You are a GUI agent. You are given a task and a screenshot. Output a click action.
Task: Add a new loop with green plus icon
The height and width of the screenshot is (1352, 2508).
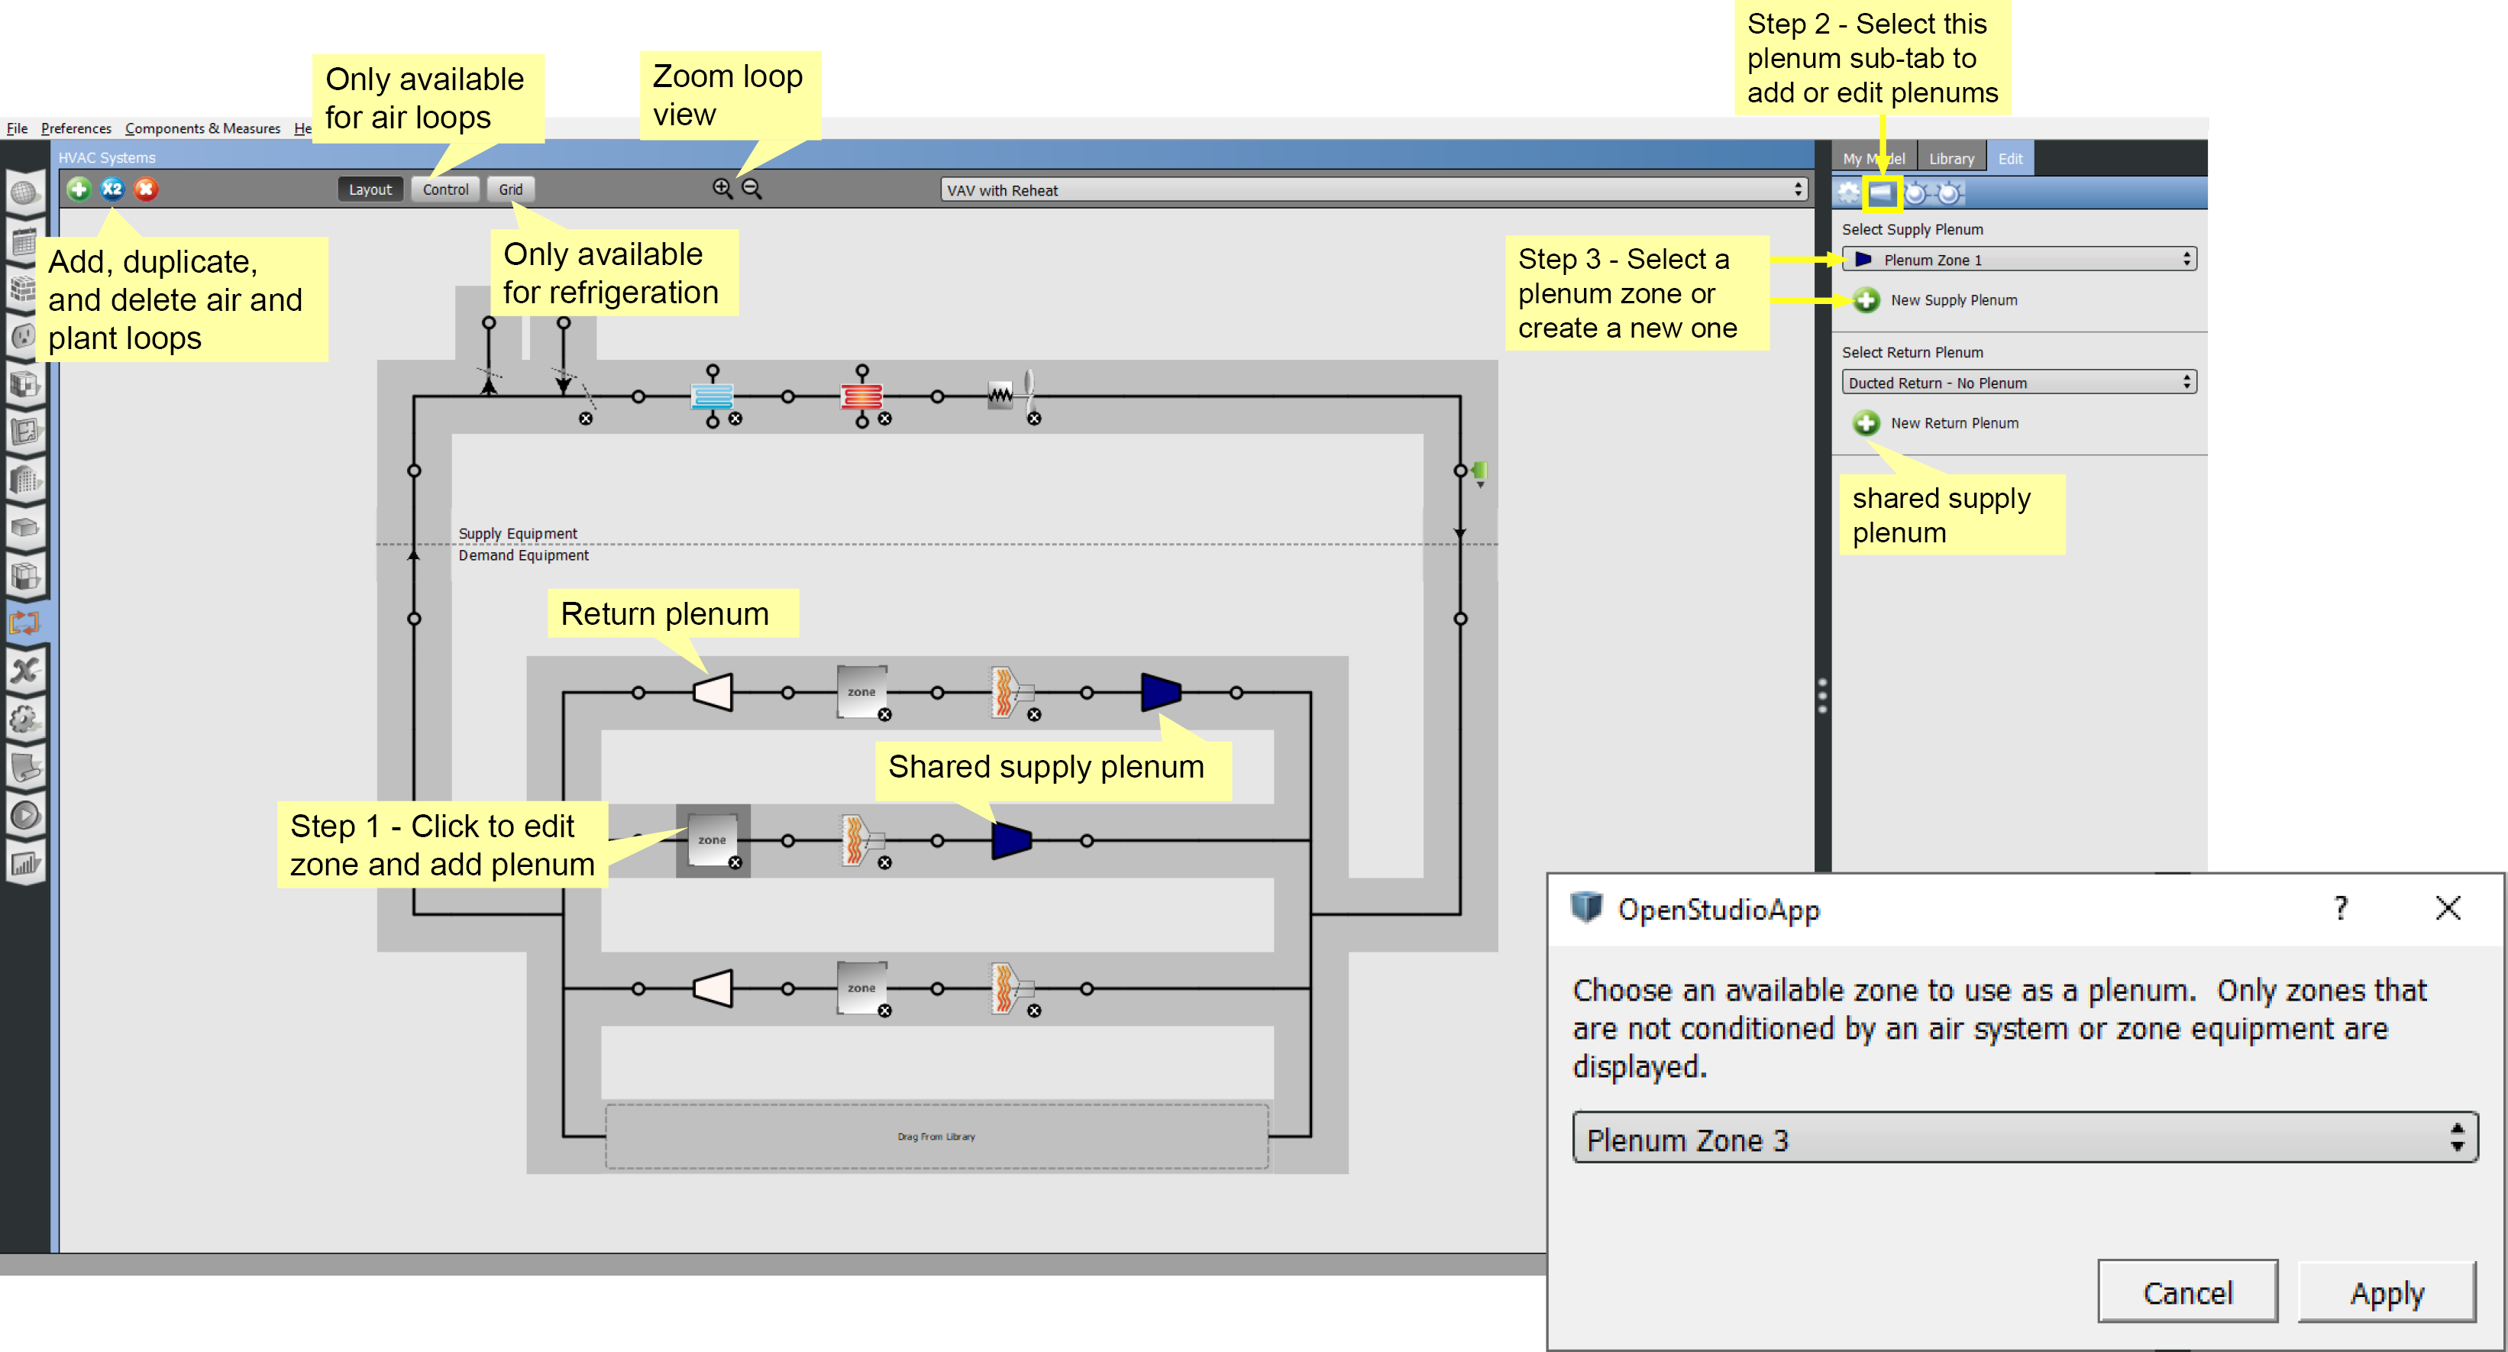79,189
